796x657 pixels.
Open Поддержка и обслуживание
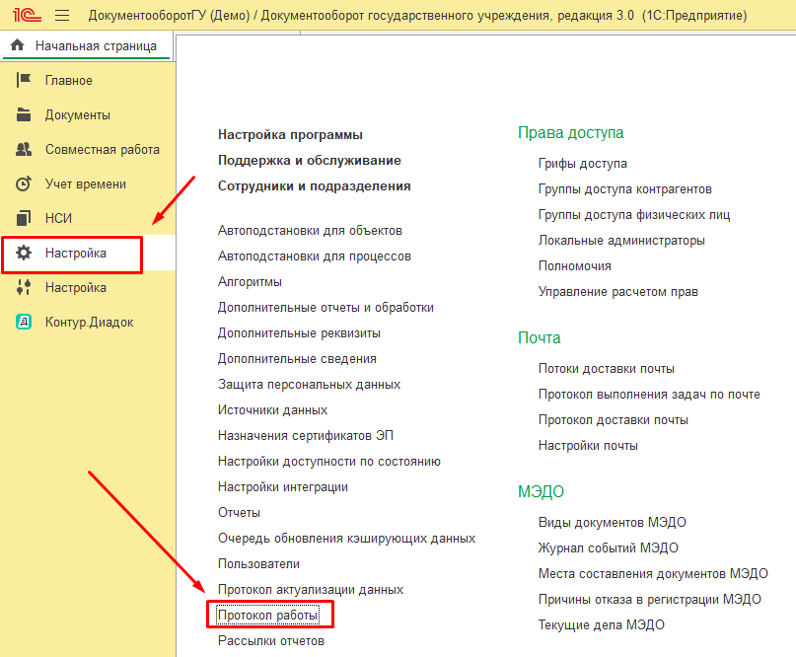coord(309,161)
